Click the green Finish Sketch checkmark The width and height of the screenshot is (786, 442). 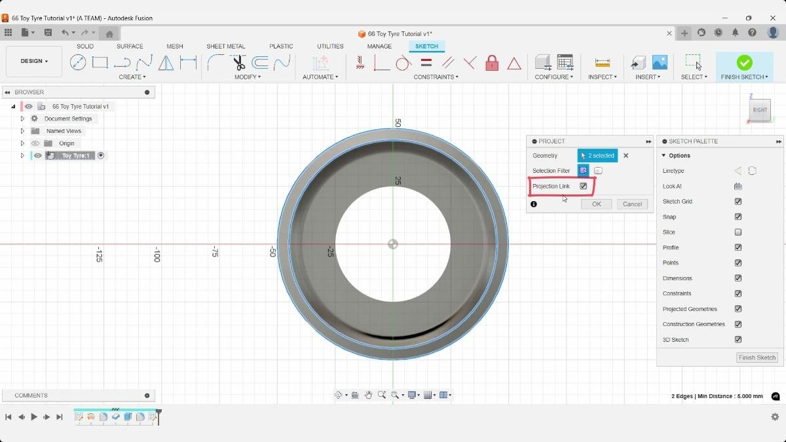pyautogui.click(x=744, y=62)
